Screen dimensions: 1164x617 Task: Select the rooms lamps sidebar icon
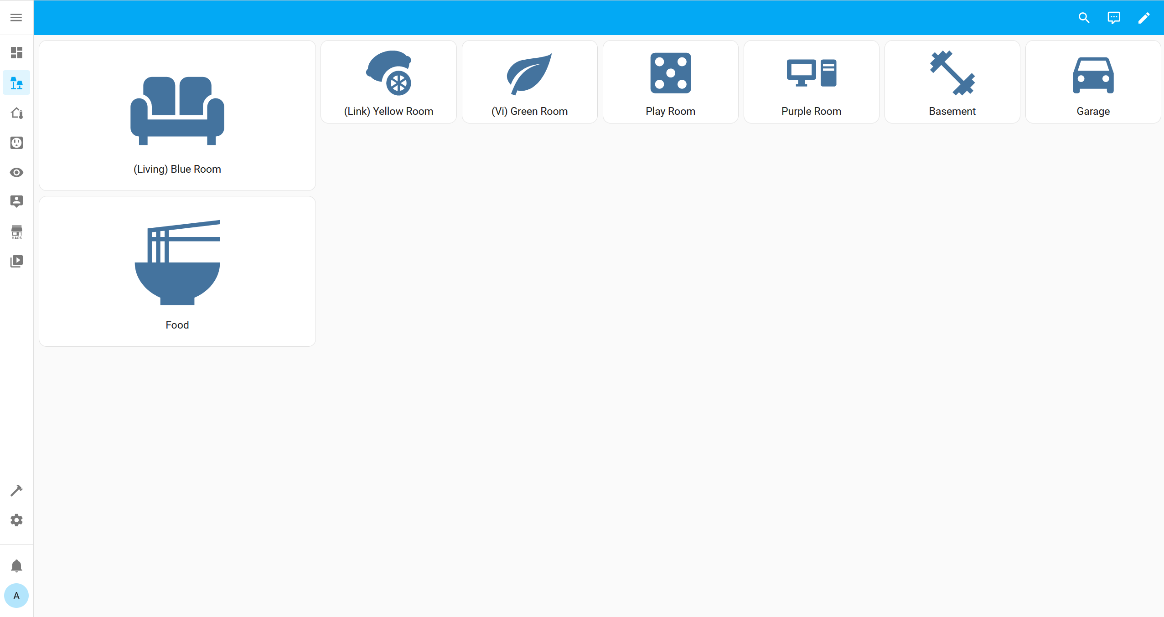(16, 83)
